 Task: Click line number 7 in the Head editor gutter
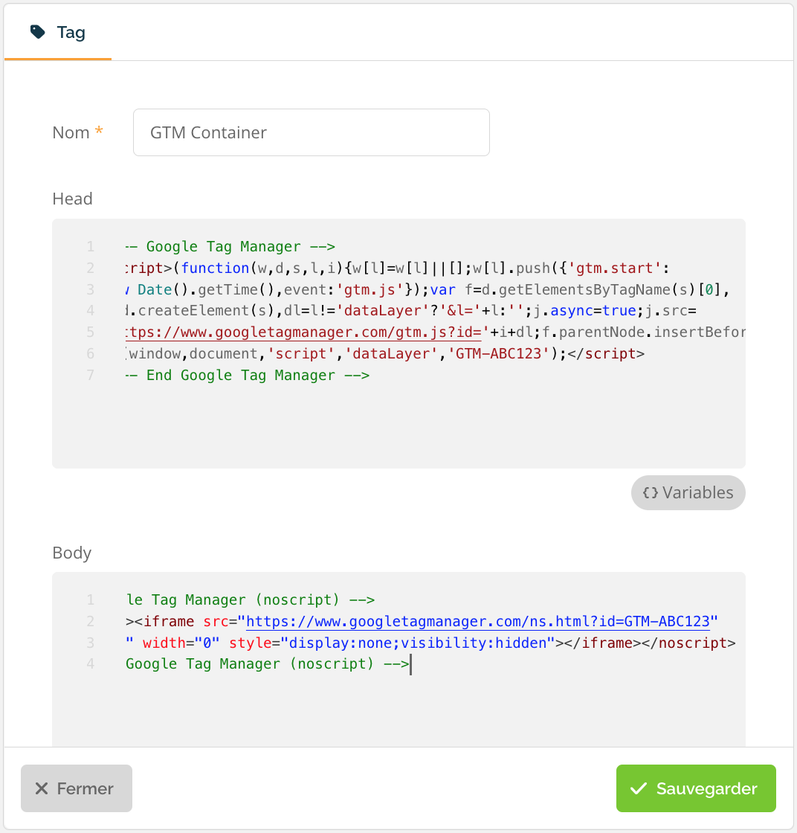click(90, 375)
